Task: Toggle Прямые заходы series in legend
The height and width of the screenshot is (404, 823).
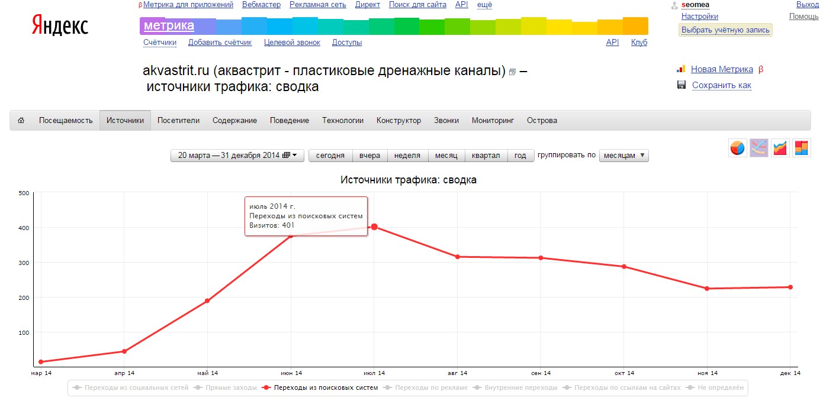Action: coord(224,388)
